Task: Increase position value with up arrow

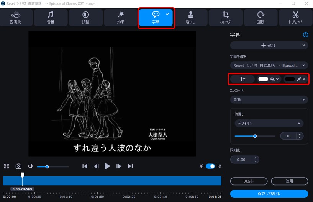Action: [x=300, y=134]
